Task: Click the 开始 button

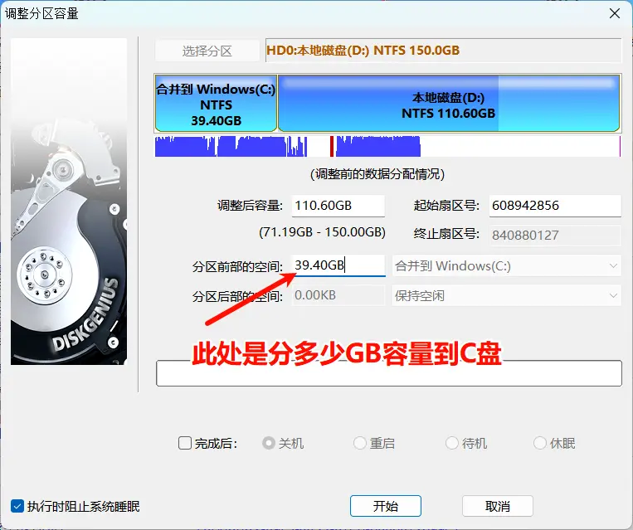Action: pos(386,506)
